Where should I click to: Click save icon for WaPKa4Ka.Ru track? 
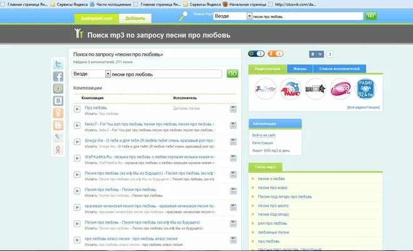coord(233,158)
